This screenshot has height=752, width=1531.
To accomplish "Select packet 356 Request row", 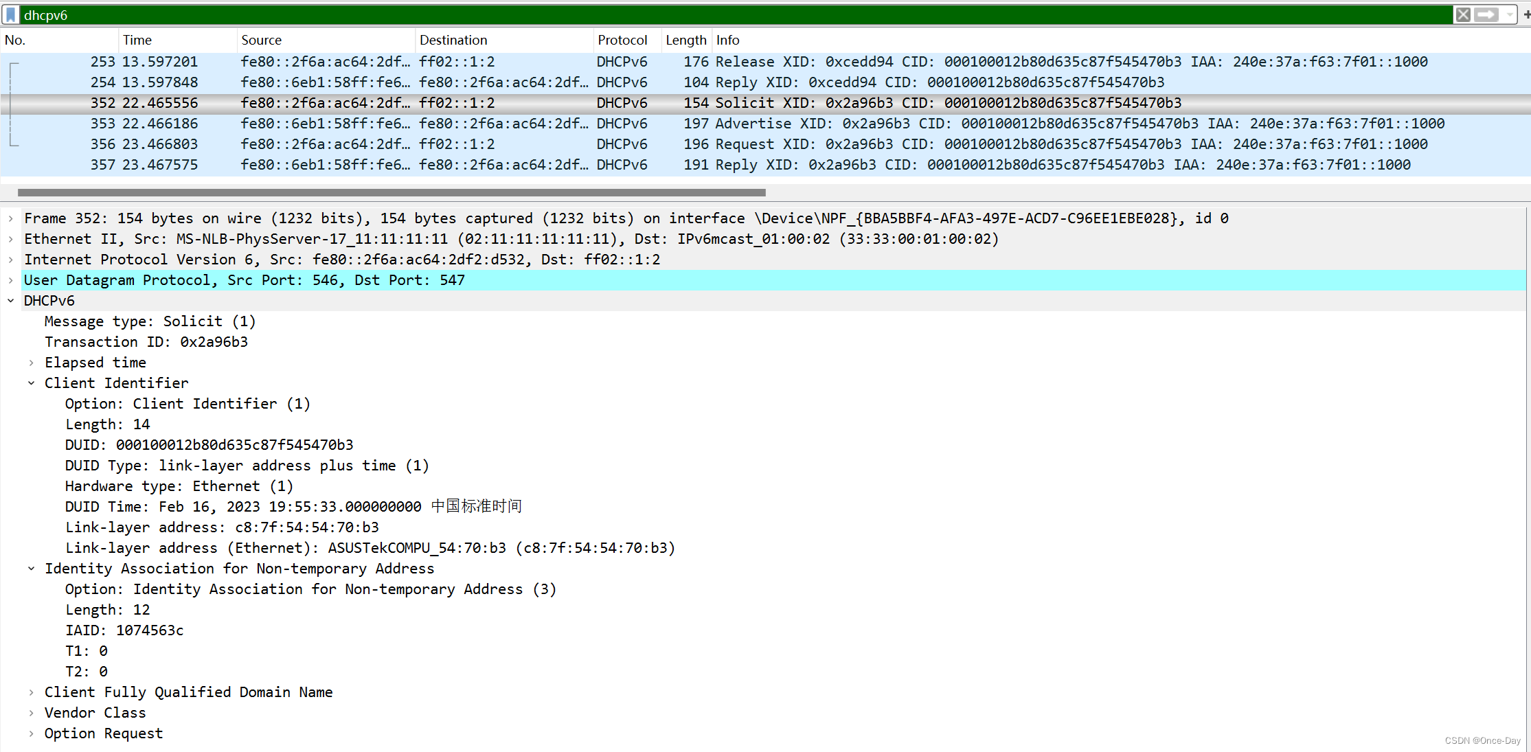I will point(765,144).
